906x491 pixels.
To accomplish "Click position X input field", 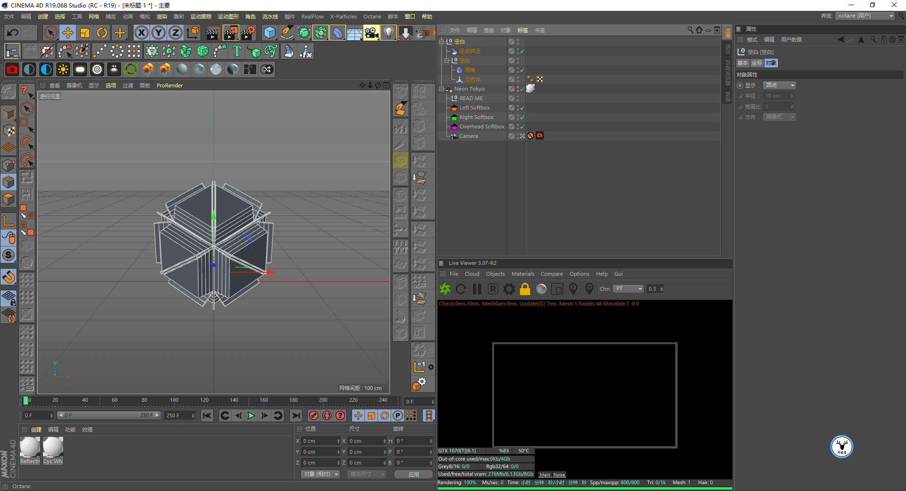I will tap(320, 441).
